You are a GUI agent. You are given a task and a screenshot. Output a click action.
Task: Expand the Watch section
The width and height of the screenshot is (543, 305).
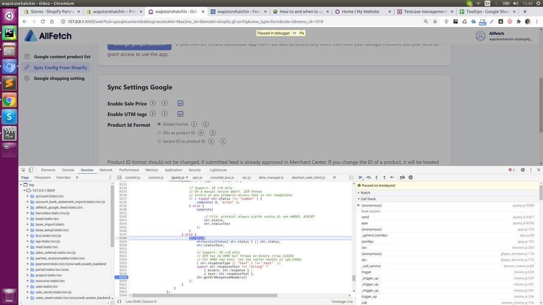[x=365, y=193]
